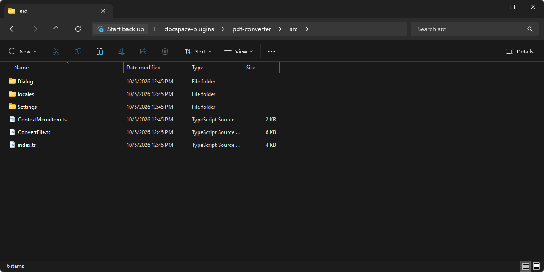The width and height of the screenshot is (544, 272).
Task: Click the ContextMenuItem.ts file icon
Action: point(12,120)
